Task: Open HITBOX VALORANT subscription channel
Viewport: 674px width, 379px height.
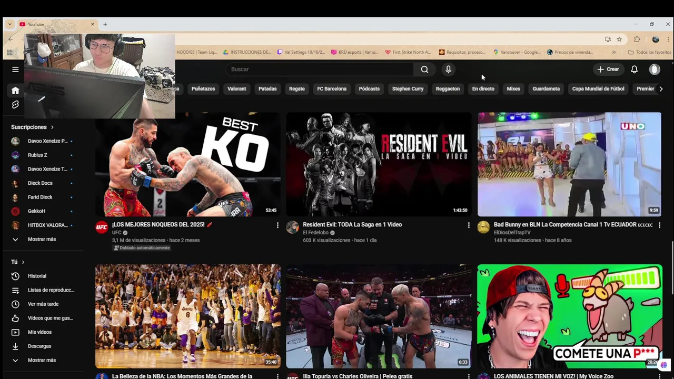Action: 42,225
